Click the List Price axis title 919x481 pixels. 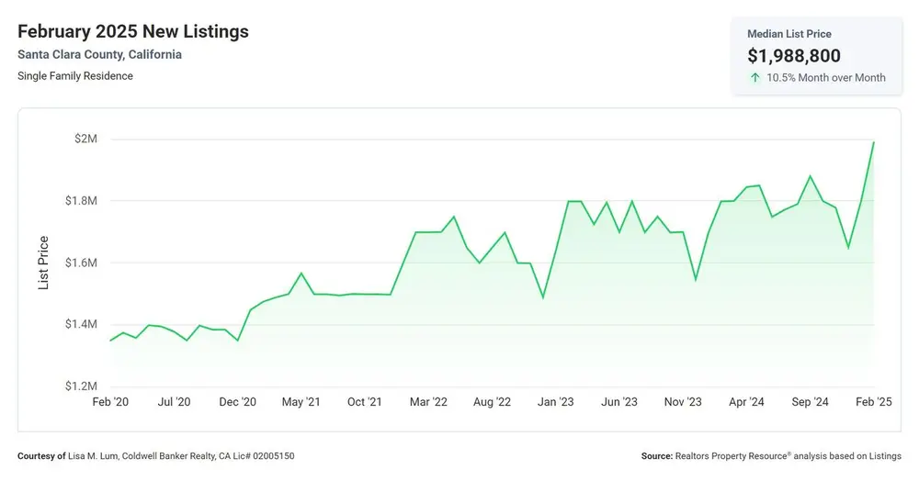(43, 263)
